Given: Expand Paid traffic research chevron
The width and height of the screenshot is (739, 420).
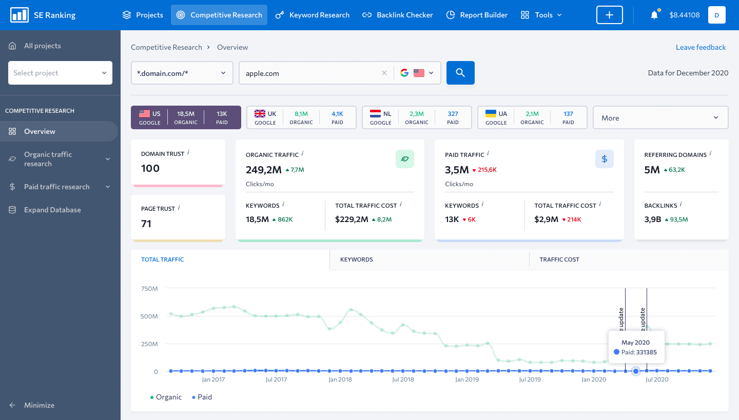Looking at the screenshot, I should [x=108, y=187].
